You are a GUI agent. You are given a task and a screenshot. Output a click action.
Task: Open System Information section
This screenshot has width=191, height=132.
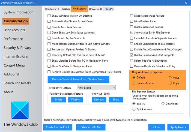(x=18, y=12)
